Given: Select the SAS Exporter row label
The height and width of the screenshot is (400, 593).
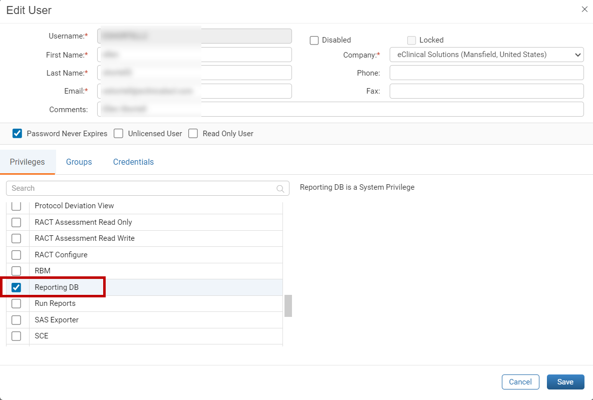Looking at the screenshot, I should pos(57,320).
